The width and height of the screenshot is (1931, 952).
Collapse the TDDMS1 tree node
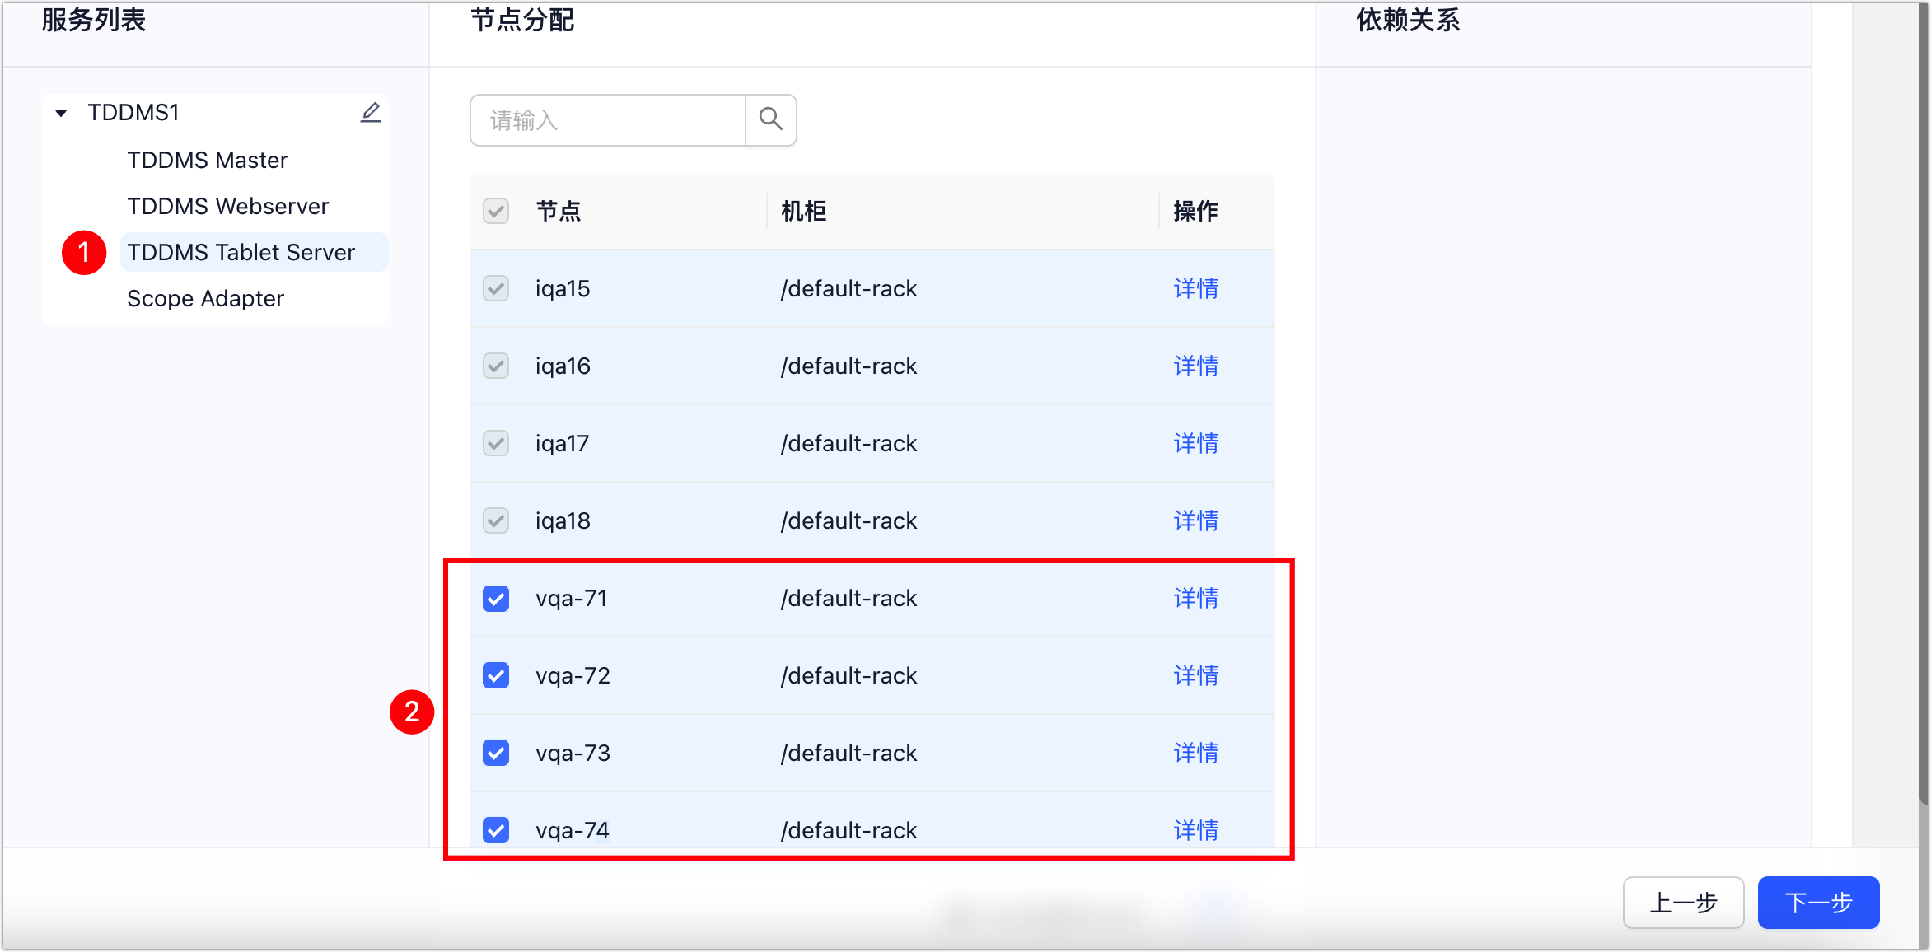pyautogui.click(x=61, y=114)
